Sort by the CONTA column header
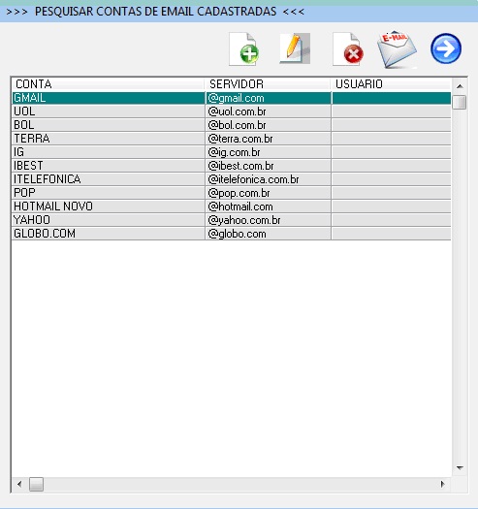Screen dimensions: 478x509 (108, 84)
